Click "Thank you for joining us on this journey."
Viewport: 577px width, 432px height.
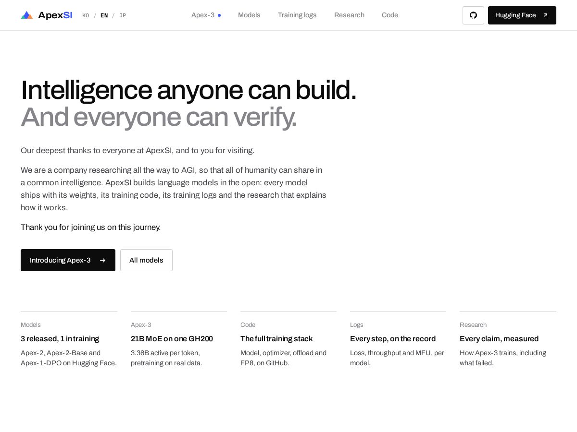click(x=90, y=227)
